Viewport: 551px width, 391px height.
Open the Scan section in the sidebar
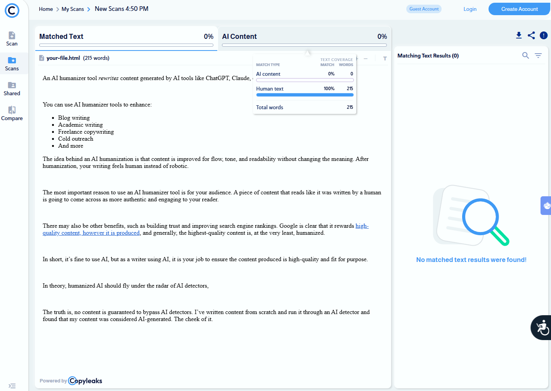[12, 38]
